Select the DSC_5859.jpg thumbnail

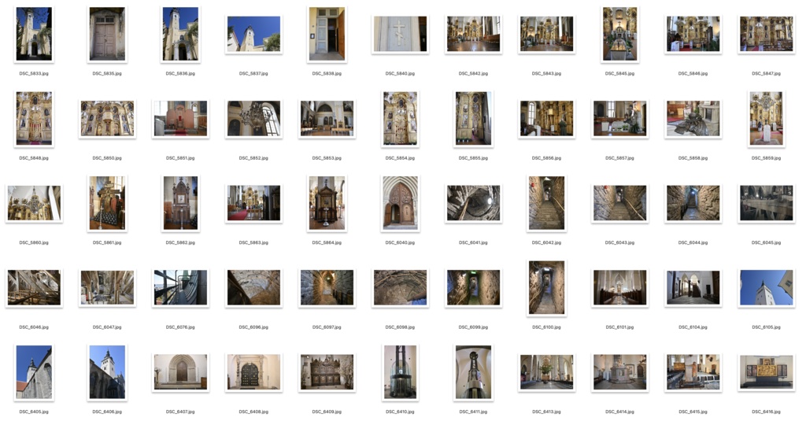(x=767, y=118)
